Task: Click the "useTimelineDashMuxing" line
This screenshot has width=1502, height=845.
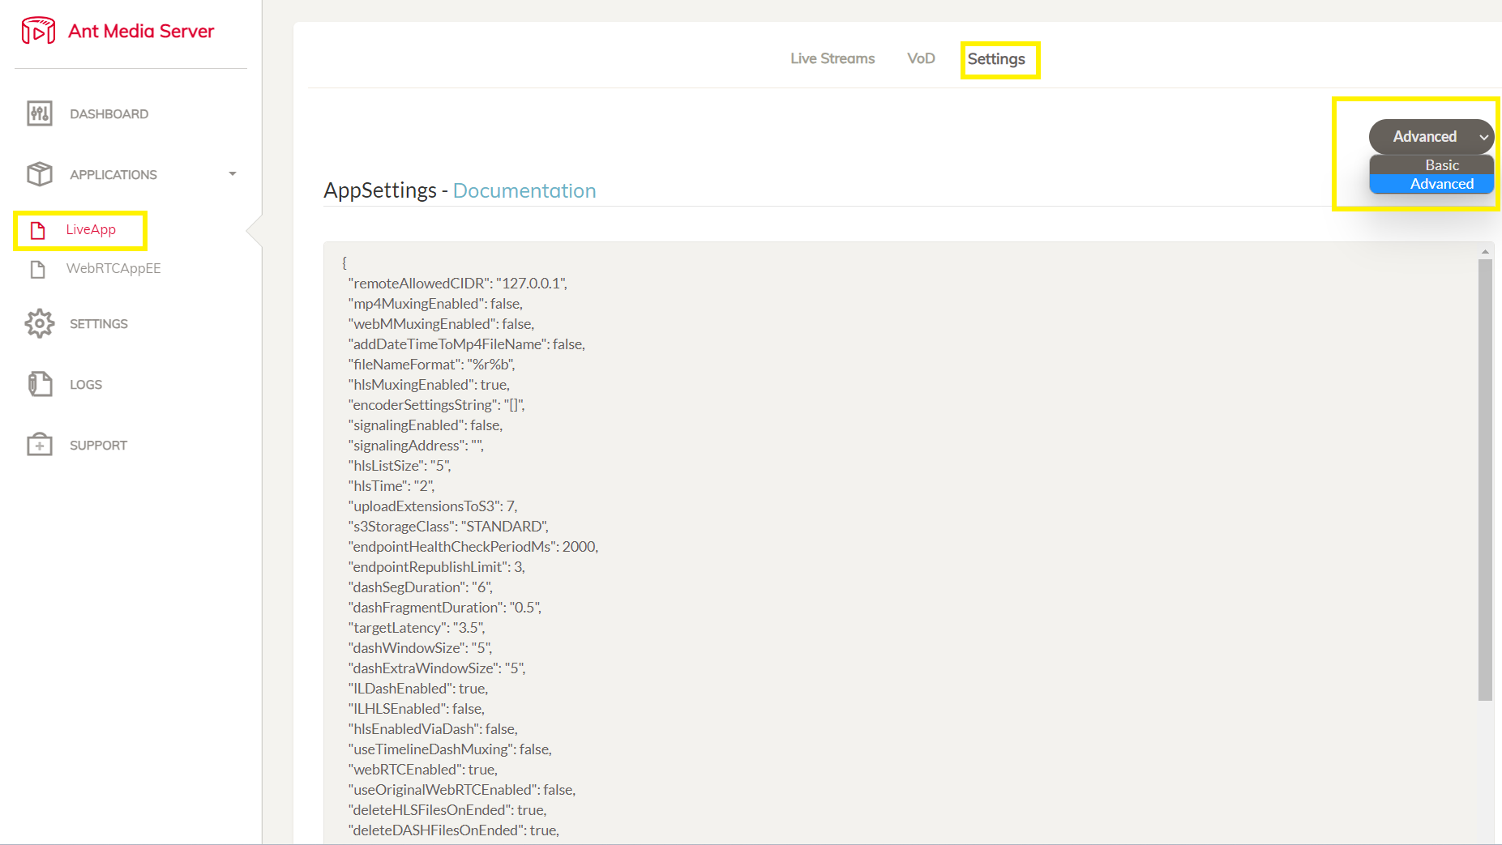Action: tap(450, 749)
